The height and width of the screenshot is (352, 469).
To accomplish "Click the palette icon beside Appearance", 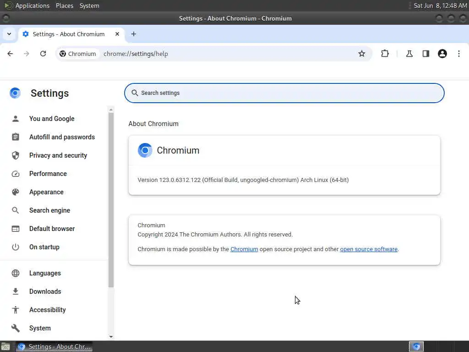I will tap(16, 192).
